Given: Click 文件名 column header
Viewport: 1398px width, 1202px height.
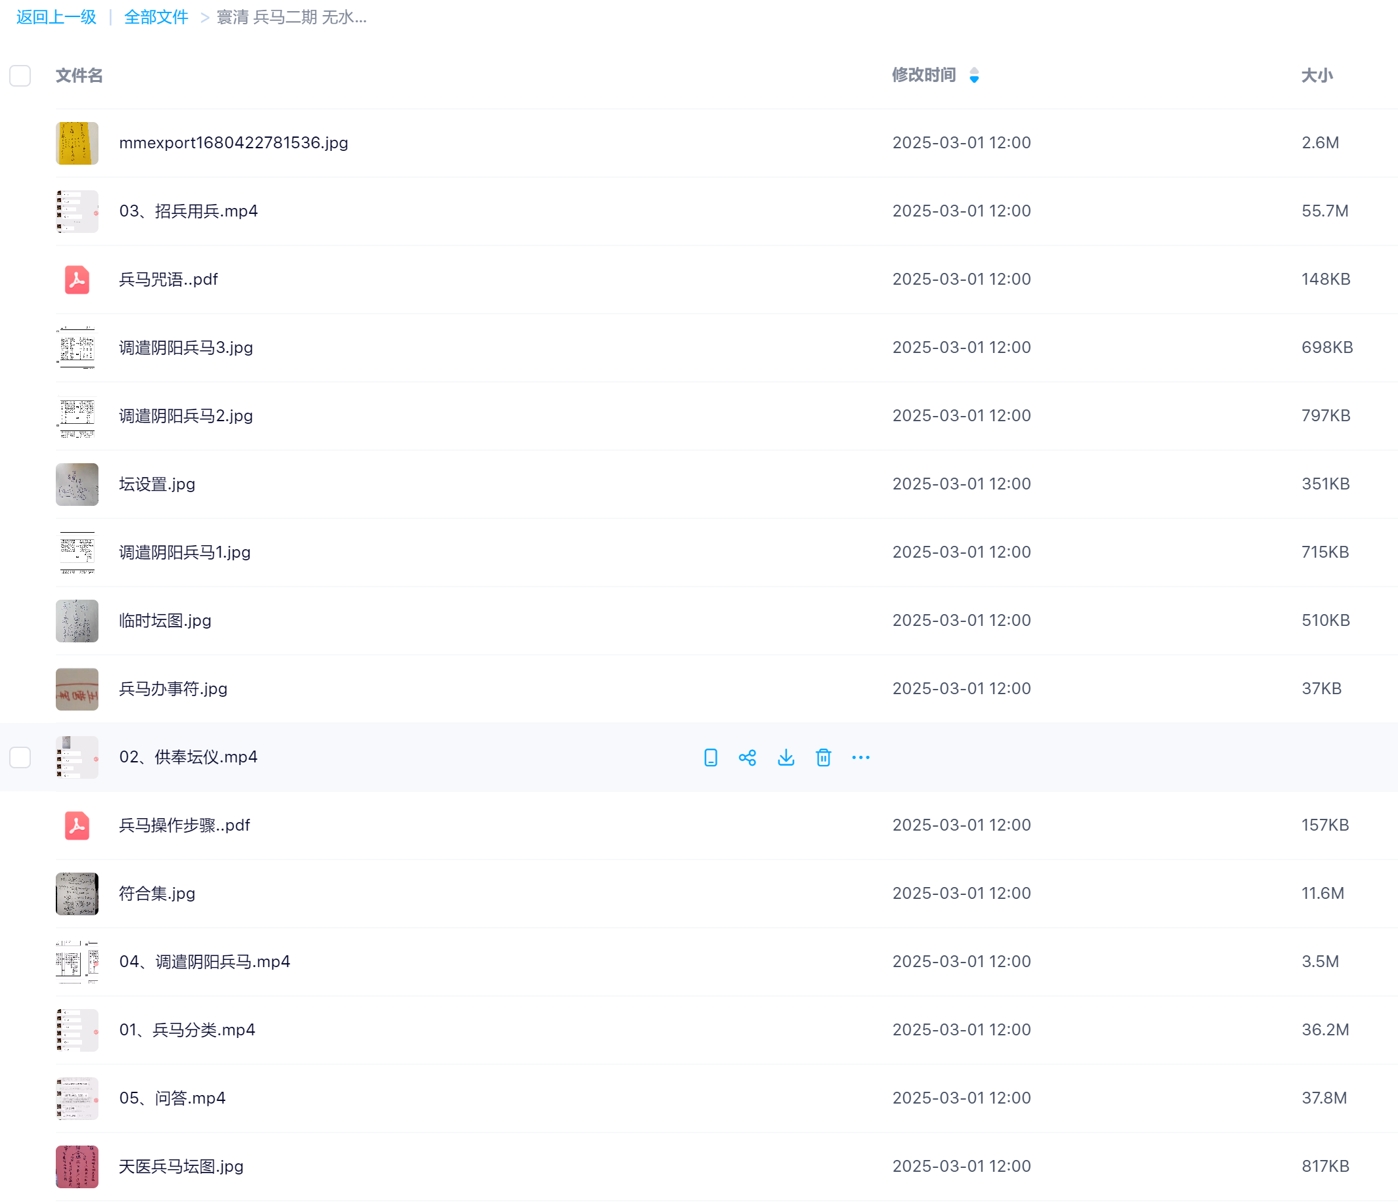Looking at the screenshot, I should [x=79, y=75].
